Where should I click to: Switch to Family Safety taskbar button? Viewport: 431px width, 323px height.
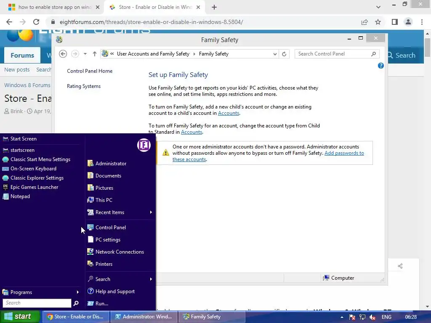pyautogui.click(x=212, y=317)
